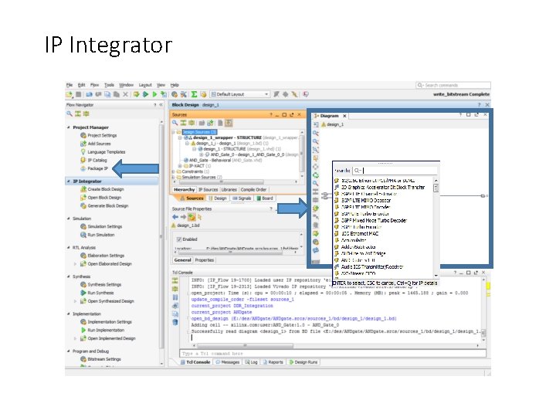The width and height of the screenshot is (556, 417).
Task: Click the pause icon in Tcl Console toolbar
Action: pos(175,297)
